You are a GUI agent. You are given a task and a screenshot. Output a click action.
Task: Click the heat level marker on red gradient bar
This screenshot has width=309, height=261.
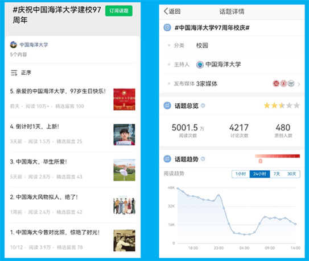tap(260, 161)
